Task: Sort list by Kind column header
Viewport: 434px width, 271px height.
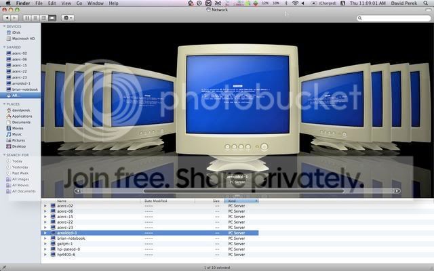Action: (x=241, y=201)
